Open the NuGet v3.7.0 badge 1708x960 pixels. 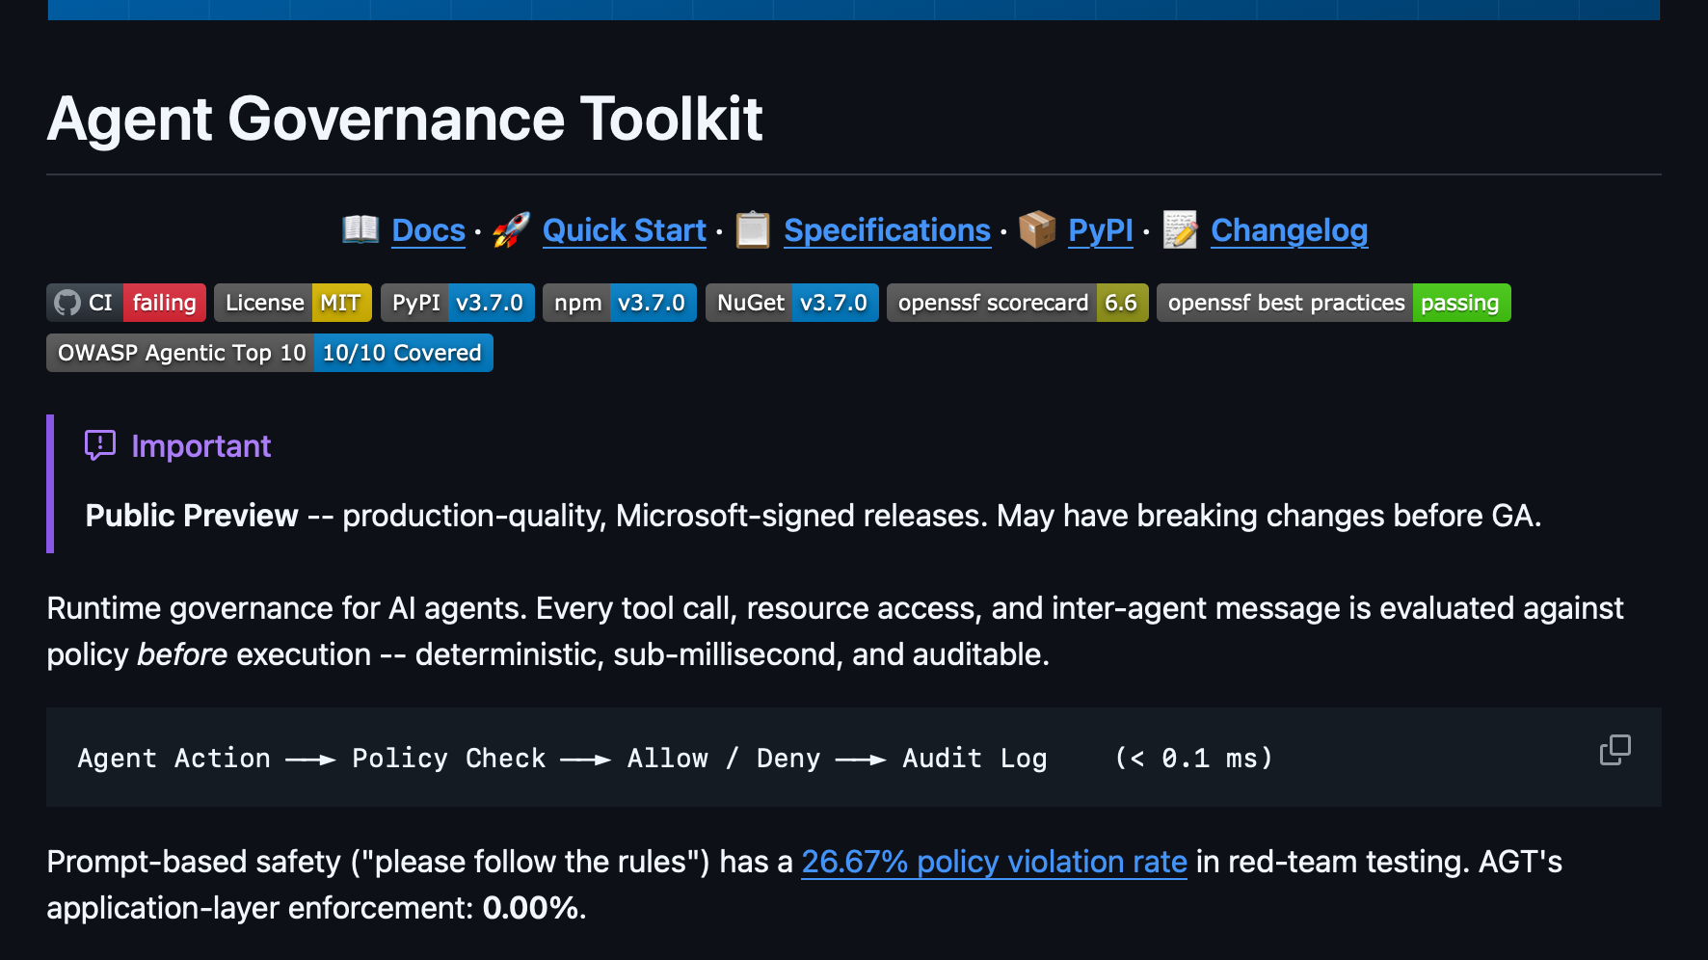click(x=792, y=303)
